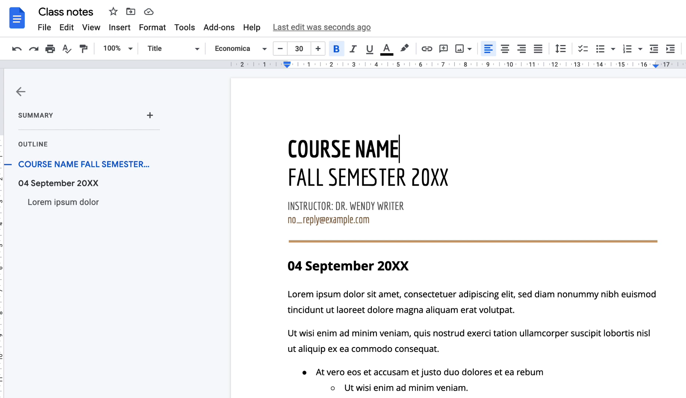
Task: Open the Insert menu
Action: pyautogui.click(x=119, y=27)
